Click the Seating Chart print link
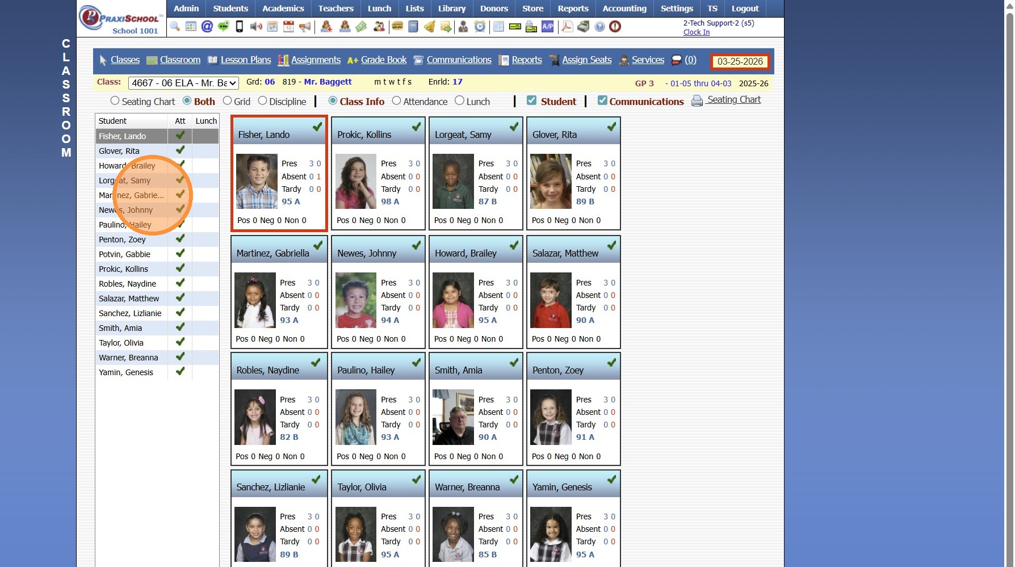This screenshot has height=567, width=1015. point(734,100)
